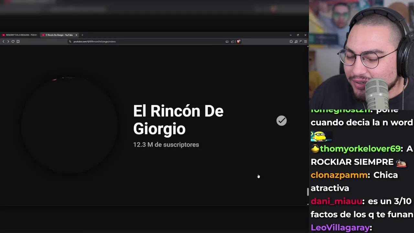Image resolution: width=414 pixels, height=233 pixels.
Task: Click the youtube.com address bar URL
Action: click(94, 41)
